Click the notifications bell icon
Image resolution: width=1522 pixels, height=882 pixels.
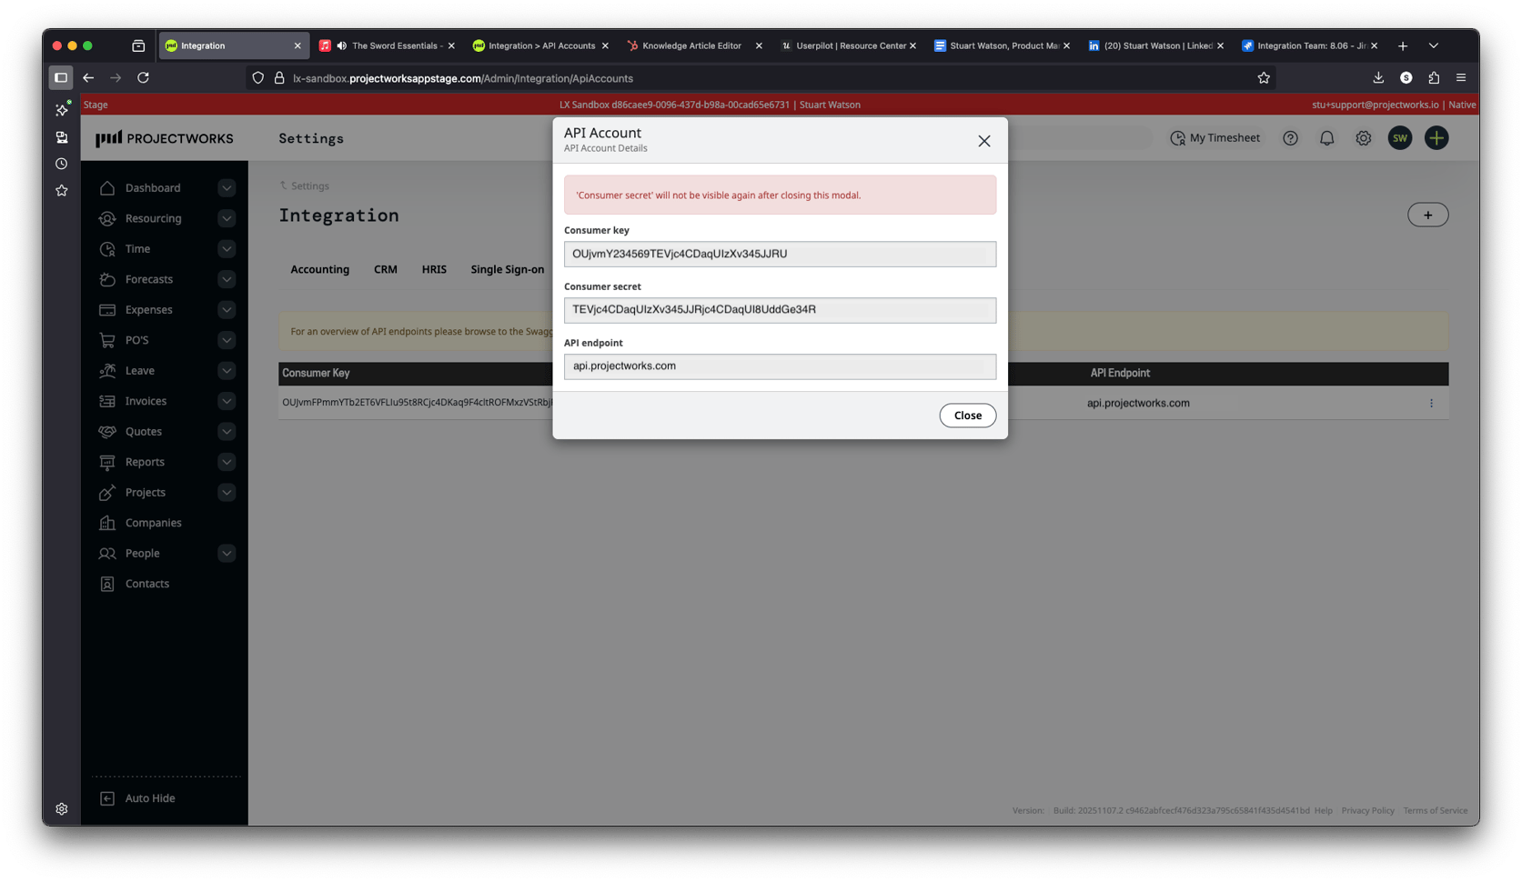(1326, 138)
